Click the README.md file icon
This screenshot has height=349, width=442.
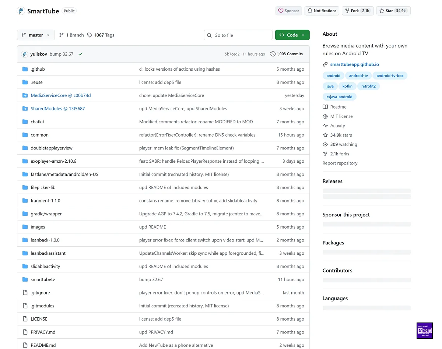click(x=25, y=345)
